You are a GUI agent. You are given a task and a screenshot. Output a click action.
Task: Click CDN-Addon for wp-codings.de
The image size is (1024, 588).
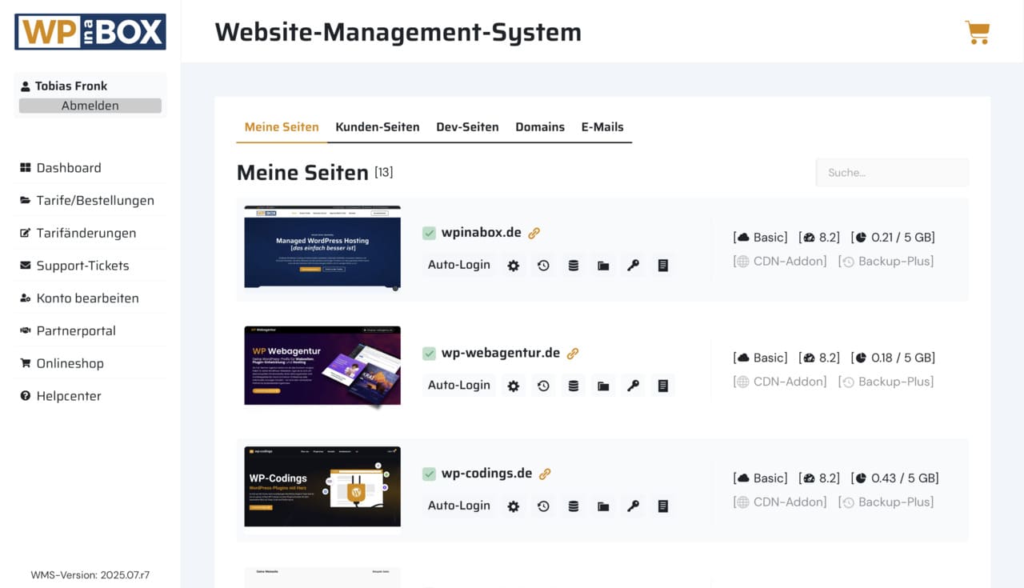pyautogui.click(x=780, y=502)
